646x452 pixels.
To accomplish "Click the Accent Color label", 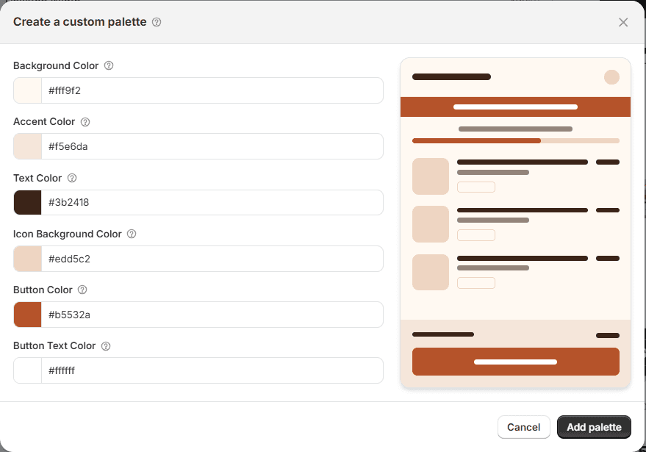I will [x=44, y=121].
